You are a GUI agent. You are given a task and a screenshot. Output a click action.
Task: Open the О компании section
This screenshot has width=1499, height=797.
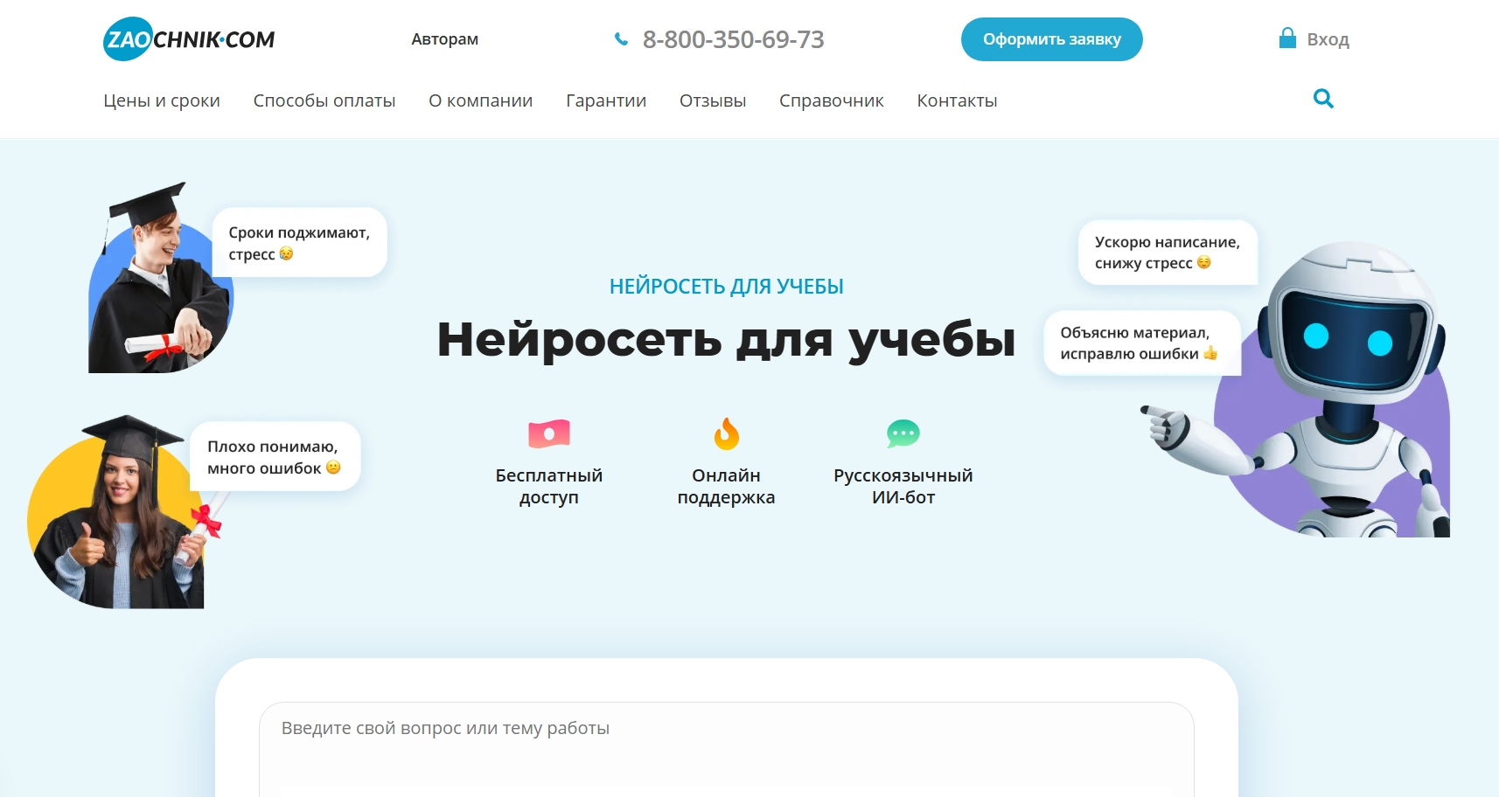coord(480,100)
